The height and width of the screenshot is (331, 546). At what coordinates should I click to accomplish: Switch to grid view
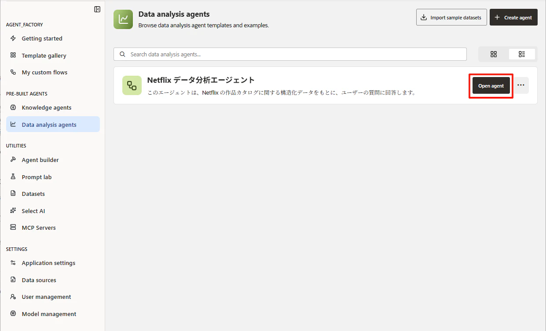coord(494,54)
